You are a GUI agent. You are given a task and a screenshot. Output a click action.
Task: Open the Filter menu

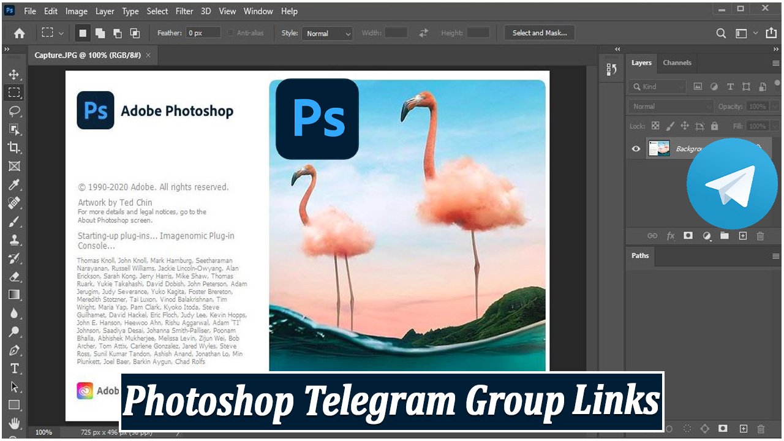pos(184,11)
